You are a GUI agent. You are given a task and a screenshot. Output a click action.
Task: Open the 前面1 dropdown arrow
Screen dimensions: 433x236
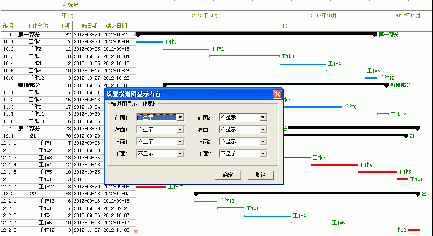[x=180, y=117]
